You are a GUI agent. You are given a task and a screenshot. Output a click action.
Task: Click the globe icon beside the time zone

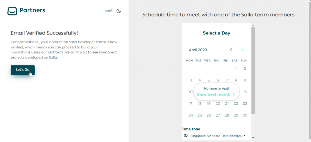186,136
